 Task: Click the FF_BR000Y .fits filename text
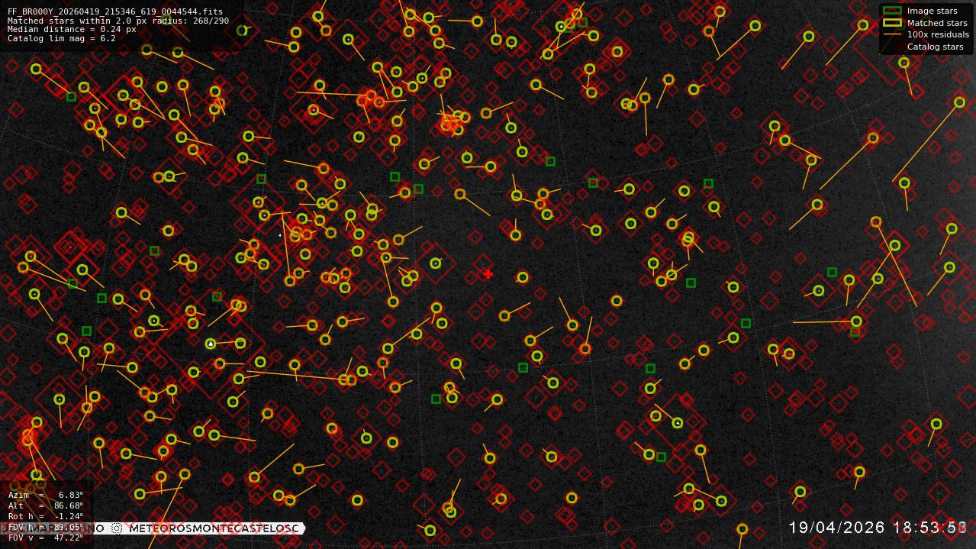(x=115, y=12)
